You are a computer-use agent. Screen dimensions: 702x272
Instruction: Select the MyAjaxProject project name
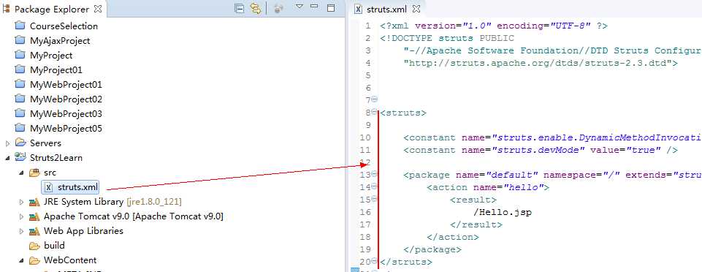[60, 41]
